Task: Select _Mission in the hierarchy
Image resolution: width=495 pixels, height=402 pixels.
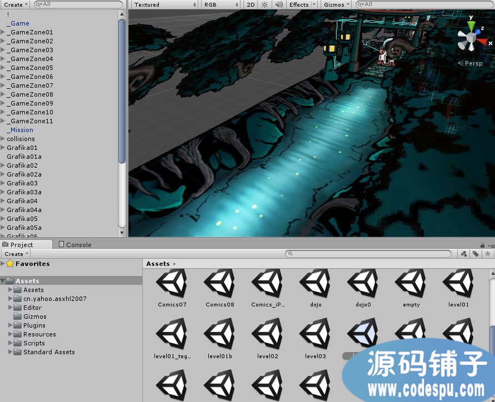Action: 20,130
